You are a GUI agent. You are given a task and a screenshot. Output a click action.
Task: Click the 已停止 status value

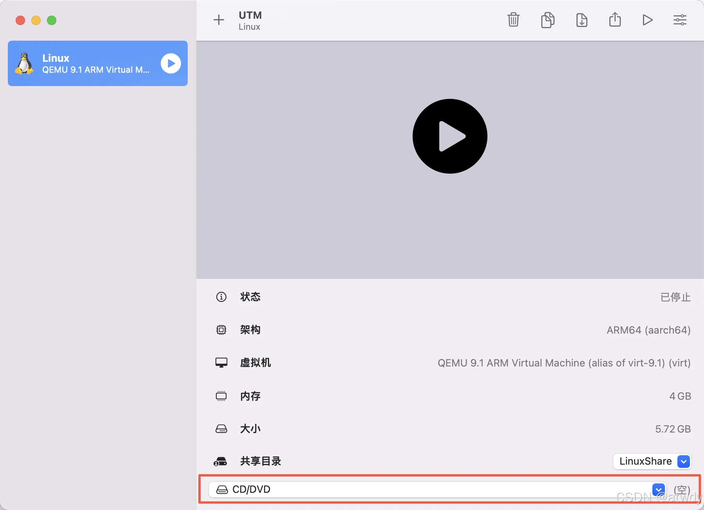tap(675, 297)
